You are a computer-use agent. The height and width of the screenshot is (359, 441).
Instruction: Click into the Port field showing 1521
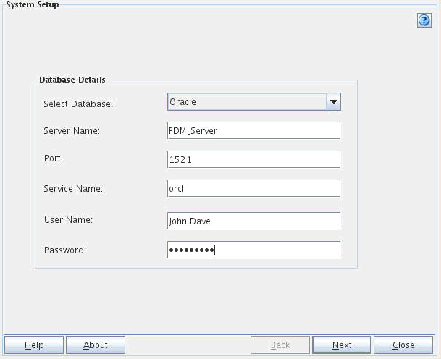pos(253,159)
